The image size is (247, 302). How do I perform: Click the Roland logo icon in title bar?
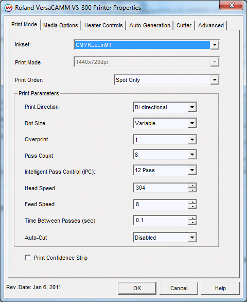8,8
